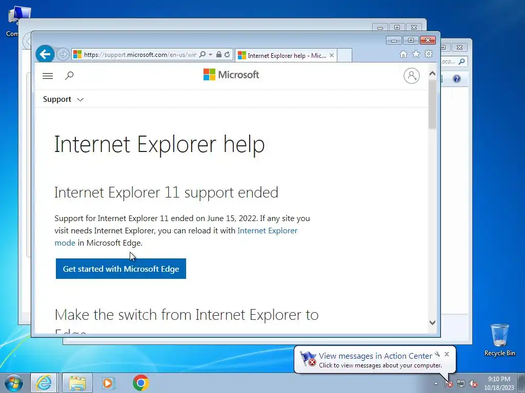
Task: Click View messages in Action Center
Action: 375,356
